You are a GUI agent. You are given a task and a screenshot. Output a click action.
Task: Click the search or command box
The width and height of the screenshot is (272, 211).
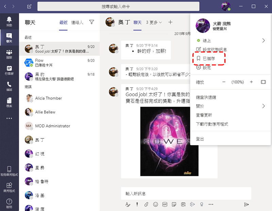click(118, 6)
